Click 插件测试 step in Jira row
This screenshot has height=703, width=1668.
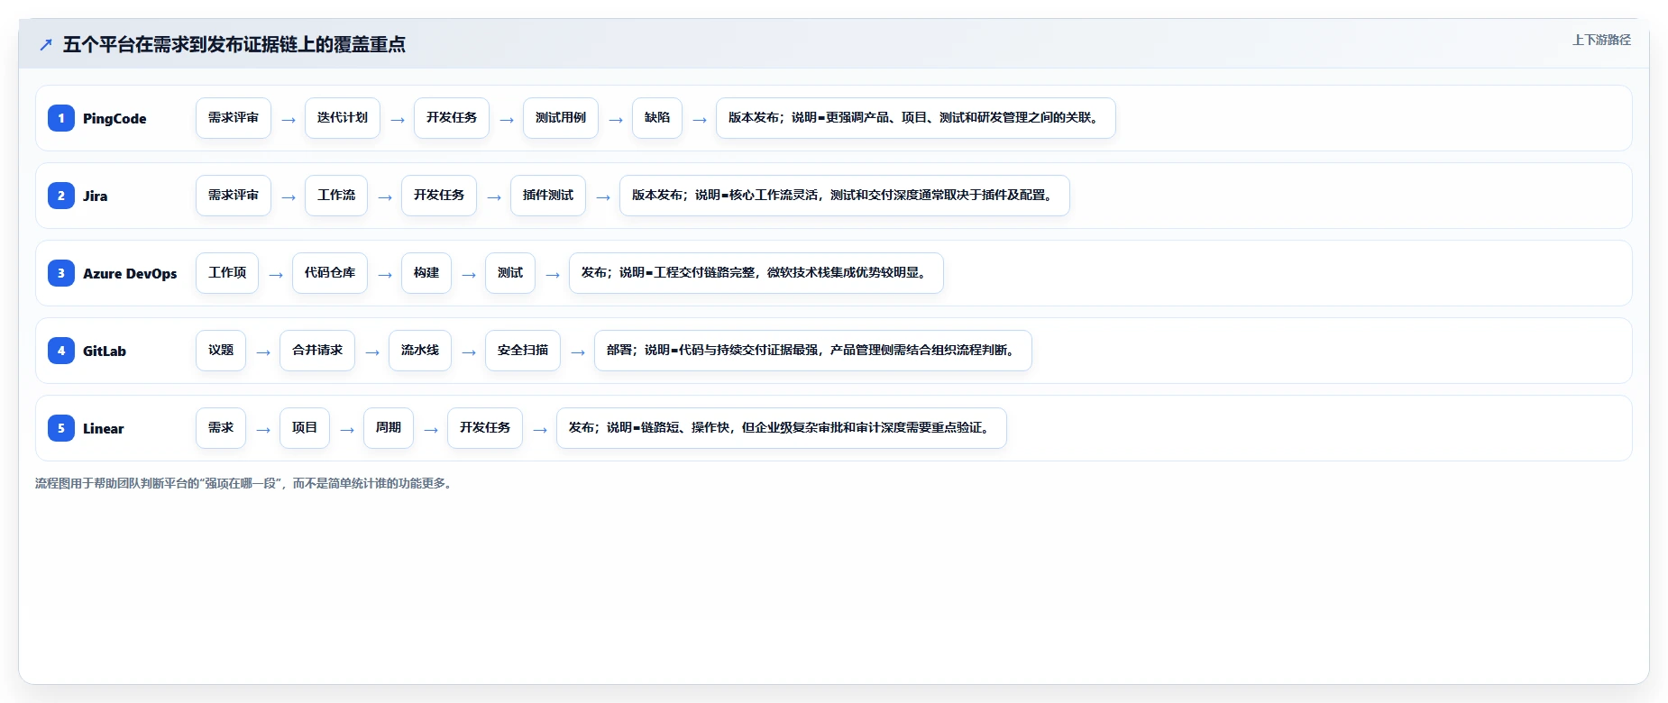pos(548,196)
